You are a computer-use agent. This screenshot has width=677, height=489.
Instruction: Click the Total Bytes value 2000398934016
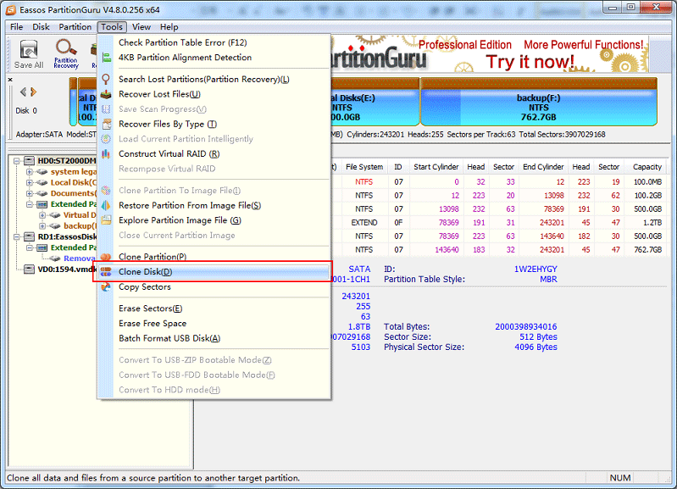point(526,327)
